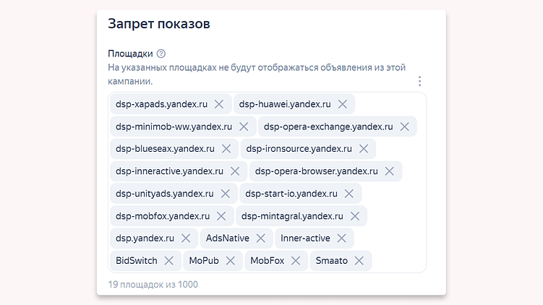The width and height of the screenshot is (543, 305).
Task: Remove dsp-minimob-ww.yandex.ru tag
Action: (244, 126)
